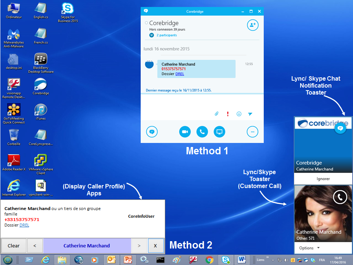Open Paint from the taskbar
Screen dimensions: 353x265
point(177,260)
